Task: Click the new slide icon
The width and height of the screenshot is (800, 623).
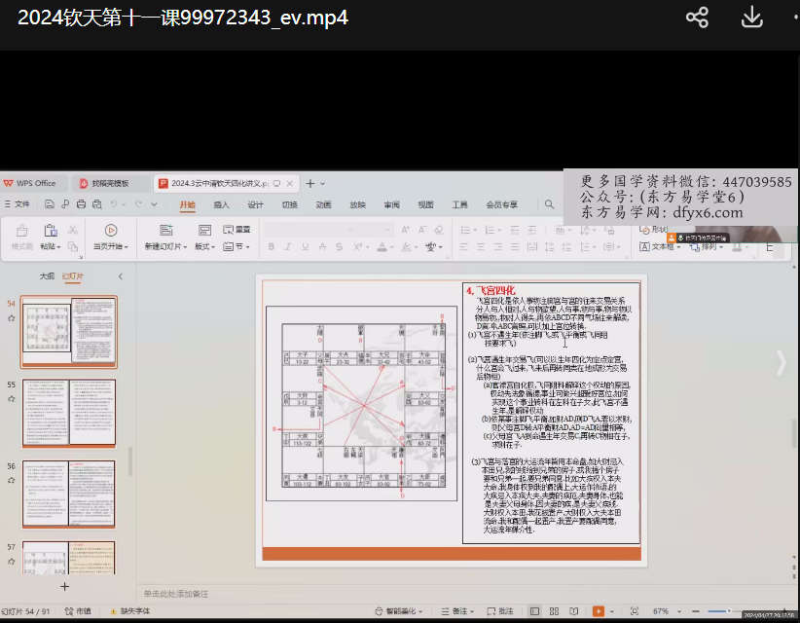Action: pyautogui.click(x=167, y=231)
